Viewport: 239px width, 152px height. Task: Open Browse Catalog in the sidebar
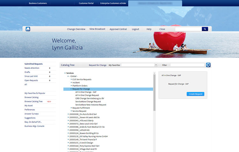32,97
